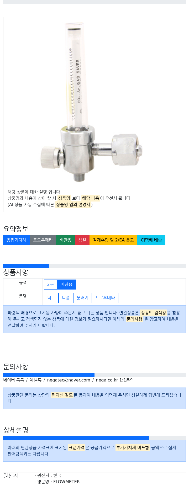Open the nega.co.kr 1:1문의 link
The image size is (189, 485).
115,380
